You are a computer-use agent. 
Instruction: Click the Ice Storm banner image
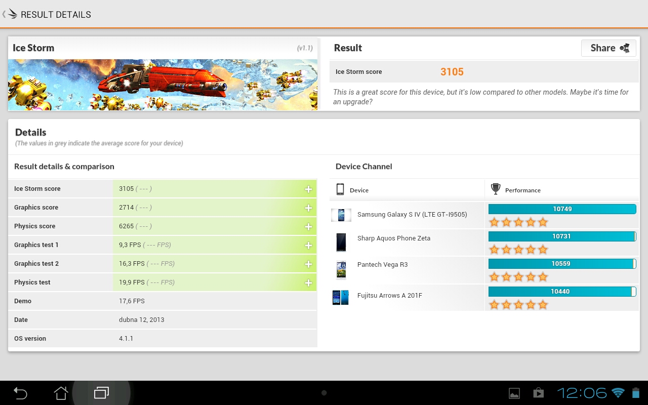[x=162, y=85]
